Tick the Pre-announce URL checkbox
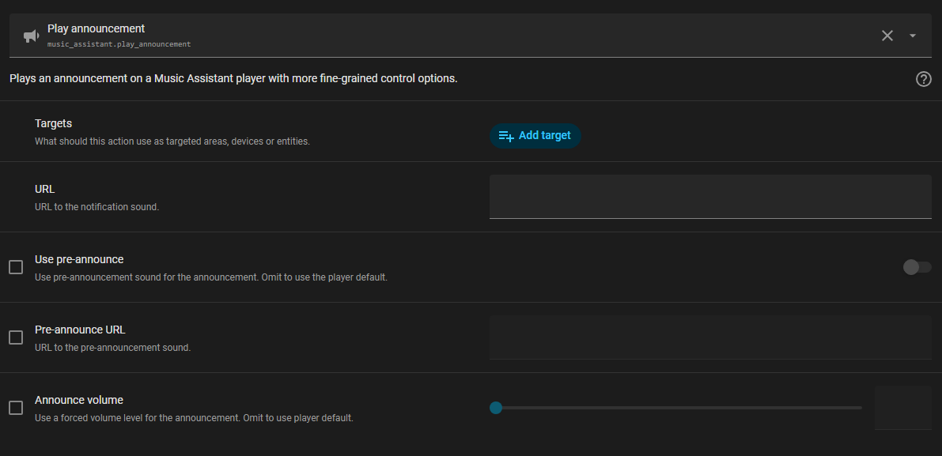 tap(16, 337)
